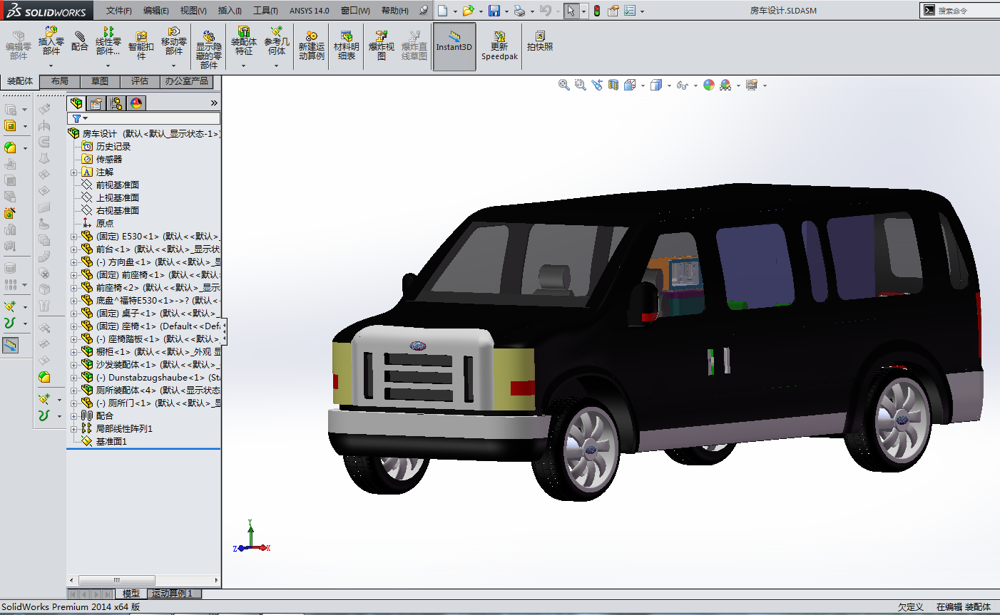Select 局部线性阵列1 in the tree
1000x615 pixels.
click(124, 429)
